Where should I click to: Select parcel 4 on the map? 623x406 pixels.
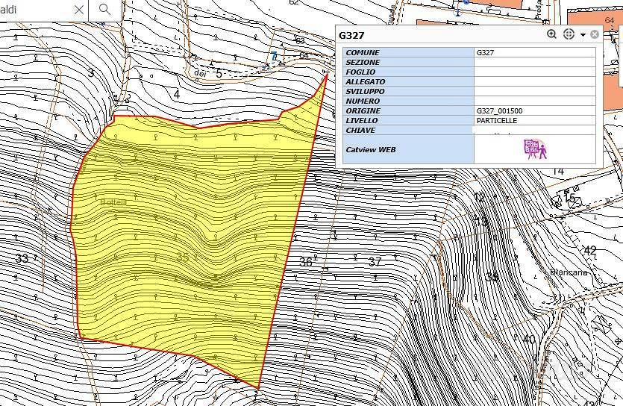coord(177,94)
